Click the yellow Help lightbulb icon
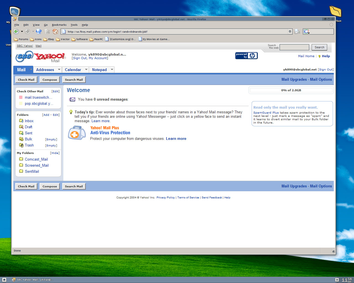354x283 pixels. [319, 56]
